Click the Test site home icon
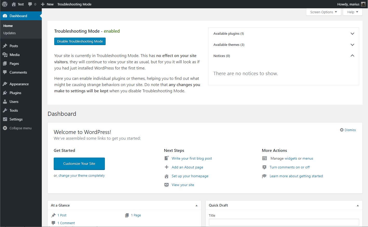The width and height of the screenshot is (368, 227). [14, 4]
